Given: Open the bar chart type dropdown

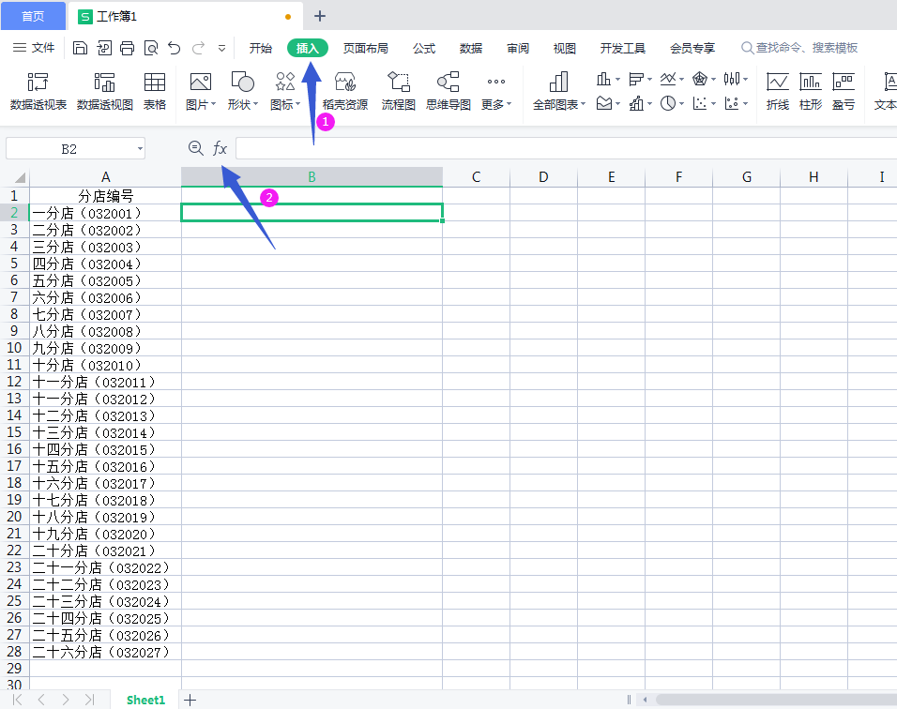Looking at the screenshot, I should (649, 80).
